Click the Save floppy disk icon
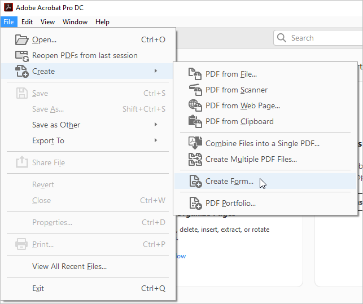Screen dimensions: 363x304 click(x=22, y=93)
